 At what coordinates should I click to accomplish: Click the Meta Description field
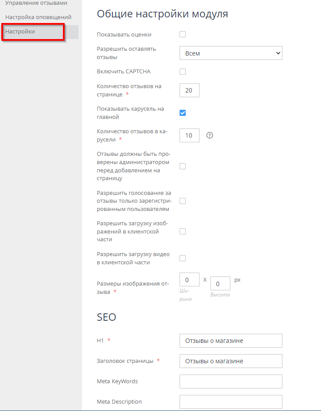point(231,402)
